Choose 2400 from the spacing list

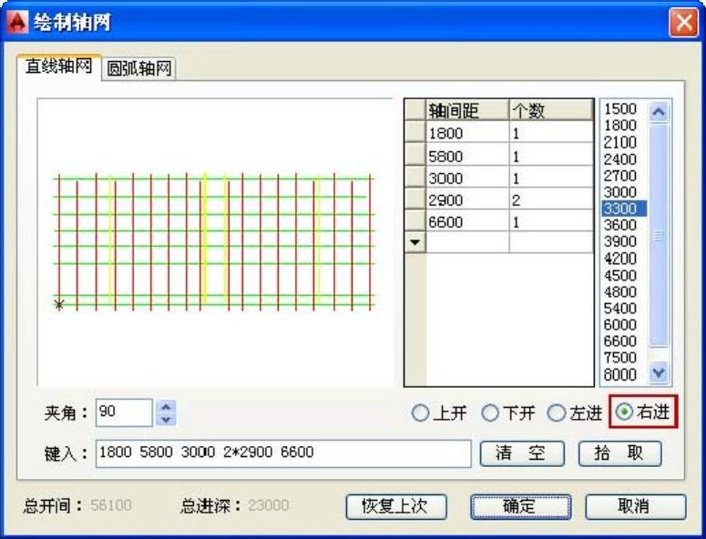[x=624, y=158]
